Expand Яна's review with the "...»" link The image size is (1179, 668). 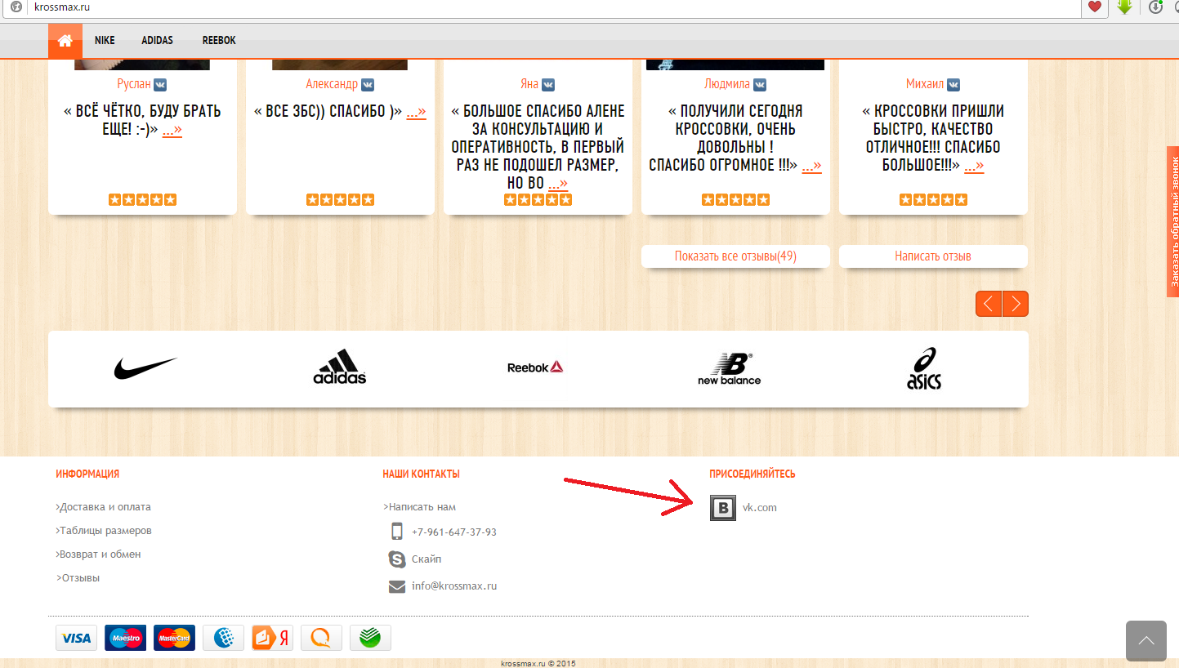pos(558,184)
